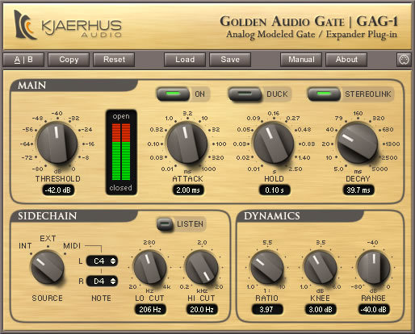Toggle the ON power switch
The height and width of the screenshot is (334, 415).
click(x=173, y=94)
